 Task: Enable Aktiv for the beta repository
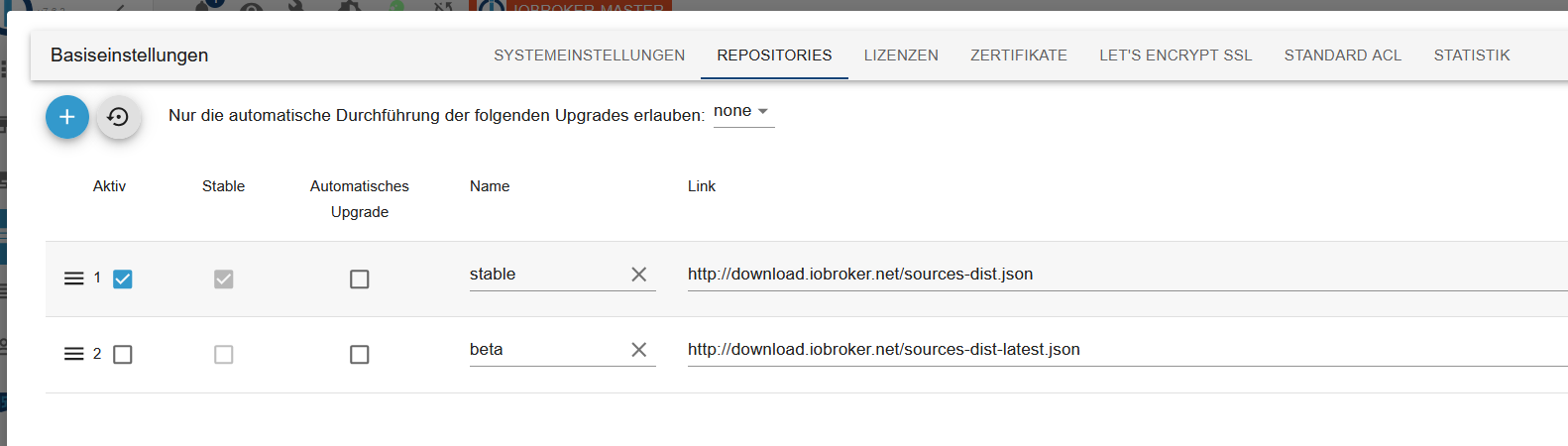[x=123, y=355]
